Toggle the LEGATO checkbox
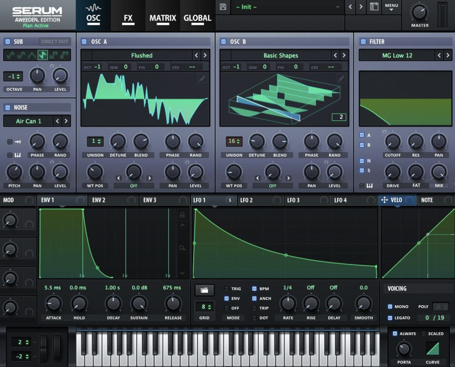The width and height of the screenshot is (455, 367). [x=390, y=318]
